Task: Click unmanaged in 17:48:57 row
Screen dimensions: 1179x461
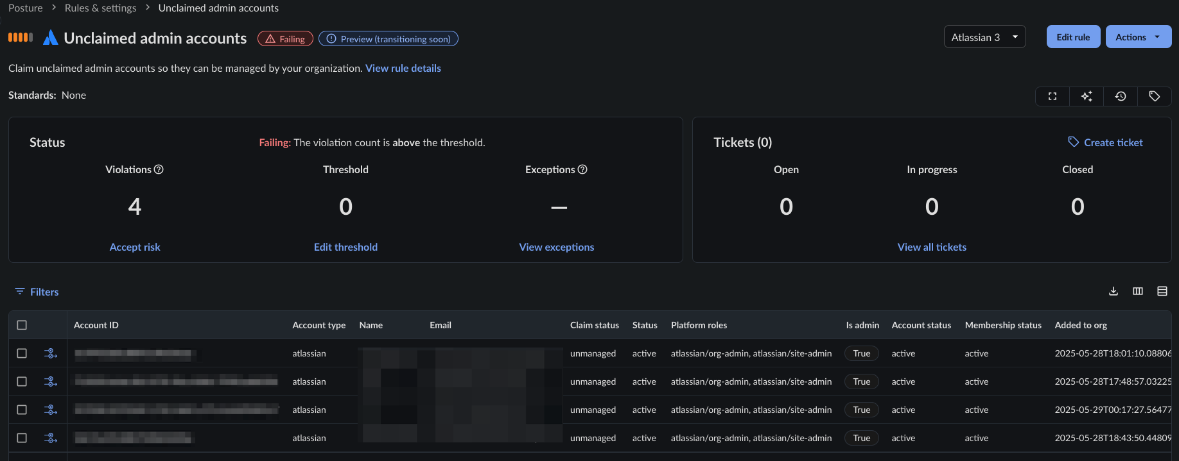Action: 593,381
